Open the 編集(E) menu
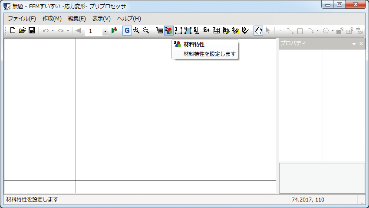The height and width of the screenshot is (208, 369). click(77, 19)
